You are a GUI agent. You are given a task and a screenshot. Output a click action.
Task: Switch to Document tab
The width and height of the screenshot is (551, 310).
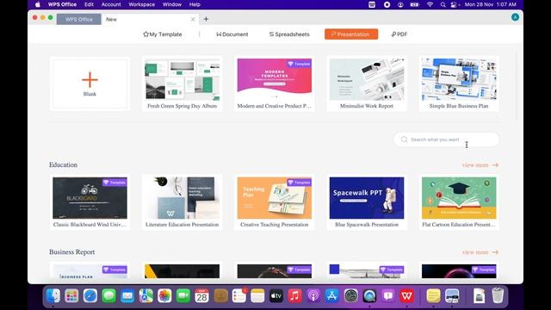(x=232, y=34)
